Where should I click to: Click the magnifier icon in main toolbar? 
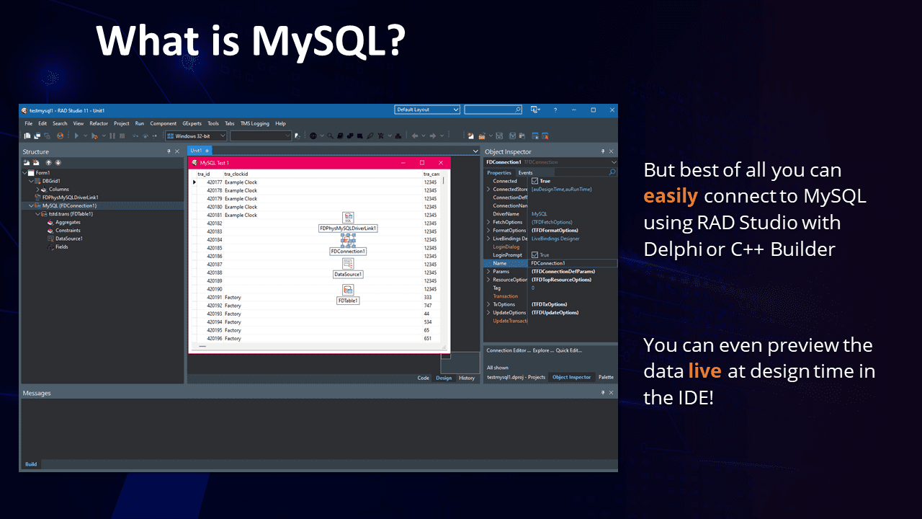[330, 136]
